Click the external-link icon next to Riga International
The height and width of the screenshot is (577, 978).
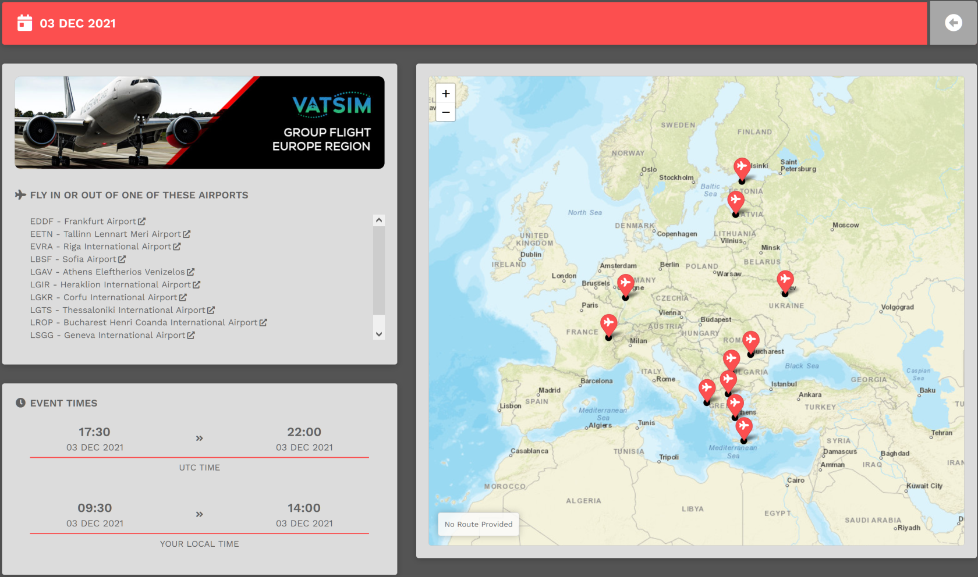[x=177, y=247]
